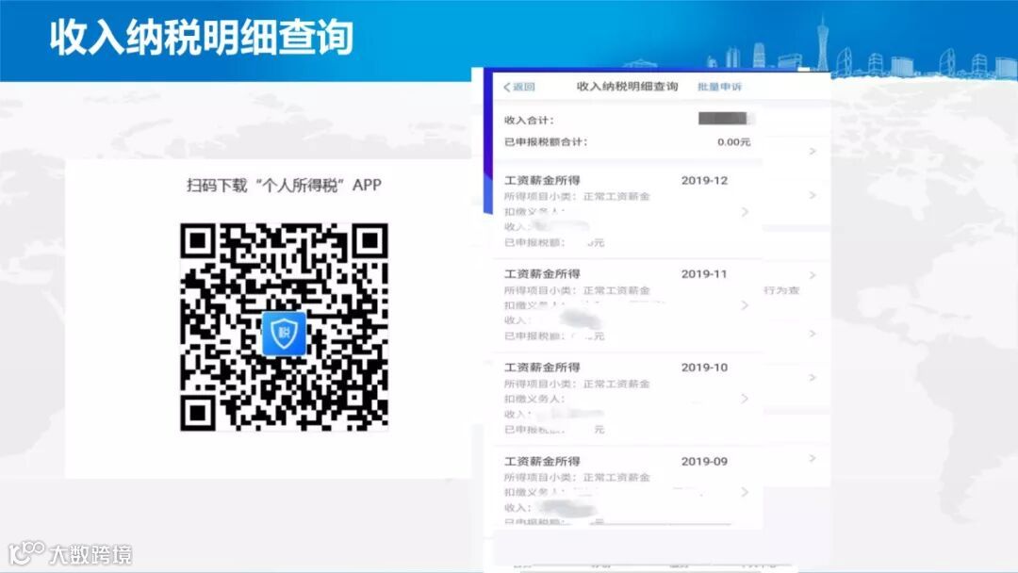Select the 工资薪金所得 2019-10 entry title
Viewport: 1018px width, 573px height.
pyautogui.click(x=542, y=368)
